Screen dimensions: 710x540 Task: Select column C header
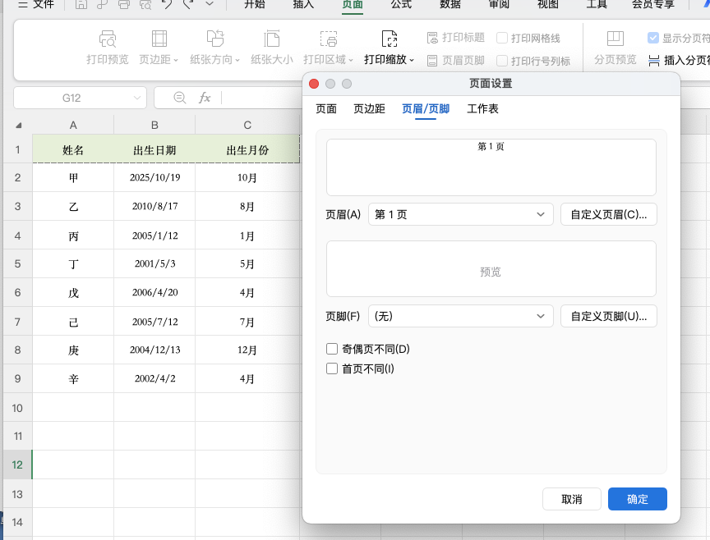point(247,126)
